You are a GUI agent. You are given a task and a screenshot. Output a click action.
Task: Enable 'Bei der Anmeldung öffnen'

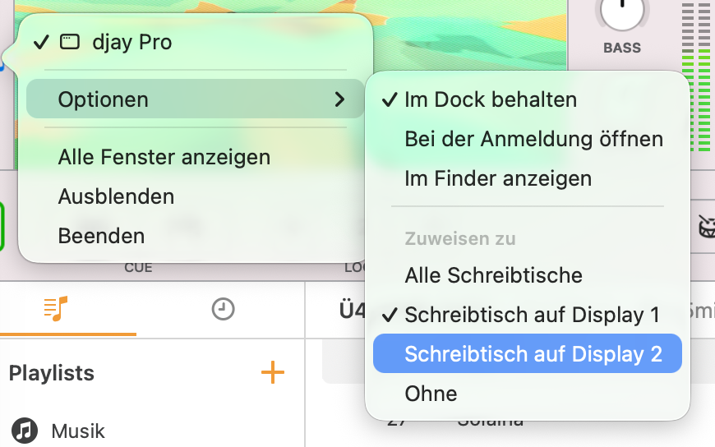[x=533, y=138]
